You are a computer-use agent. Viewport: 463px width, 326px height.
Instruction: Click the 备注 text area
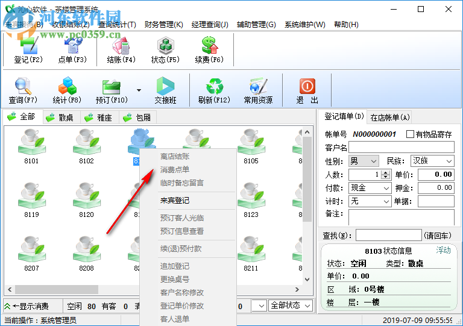402,217
